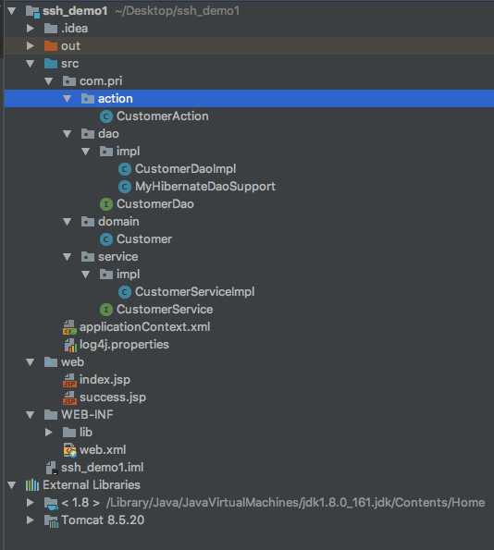Expand the lib folder

(x=49, y=433)
